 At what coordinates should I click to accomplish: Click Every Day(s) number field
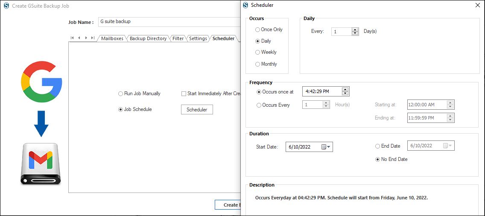[x=342, y=32]
